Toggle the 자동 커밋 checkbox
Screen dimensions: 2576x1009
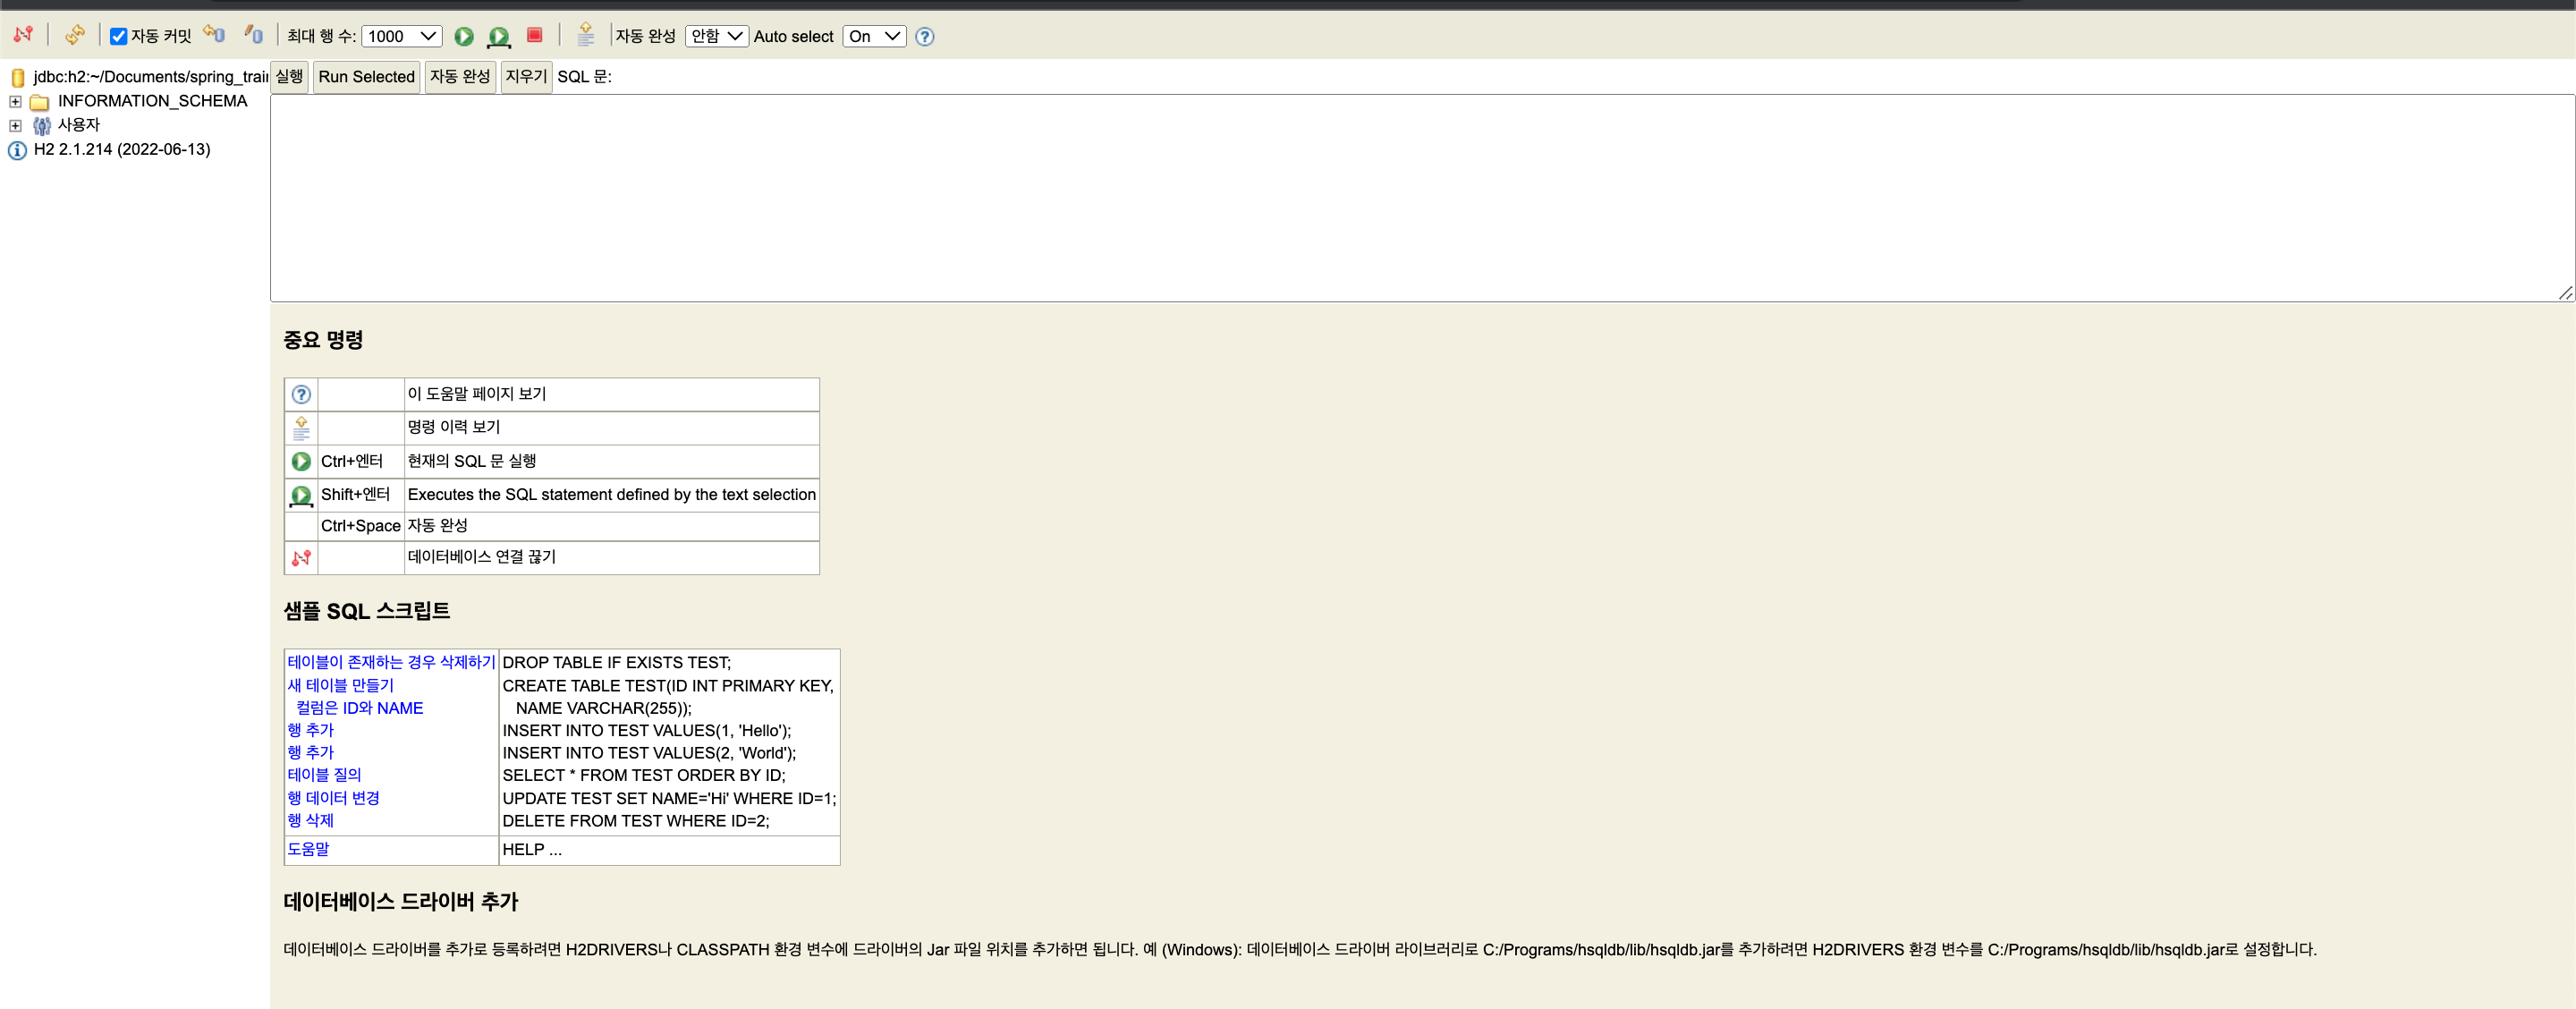click(118, 36)
